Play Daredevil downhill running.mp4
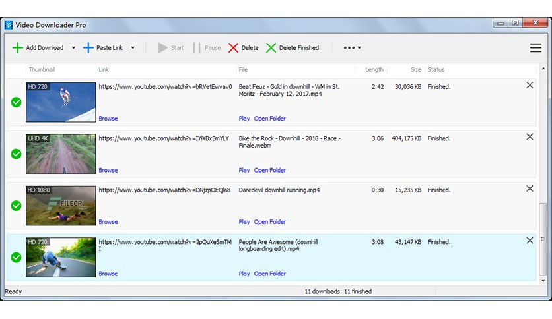This screenshot has height=319, width=552. tap(244, 222)
